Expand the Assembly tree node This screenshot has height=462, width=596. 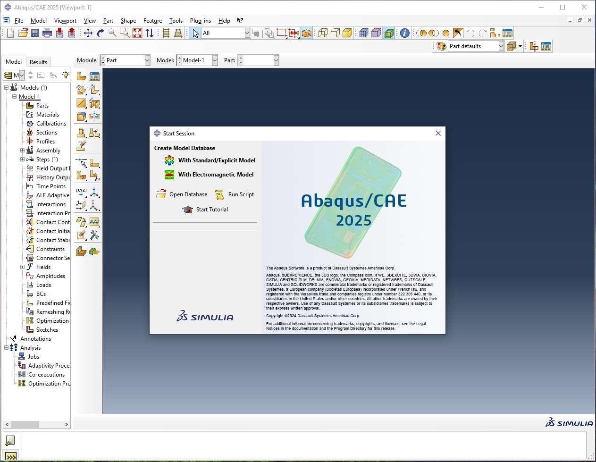pyautogui.click(x=22, y=151)
